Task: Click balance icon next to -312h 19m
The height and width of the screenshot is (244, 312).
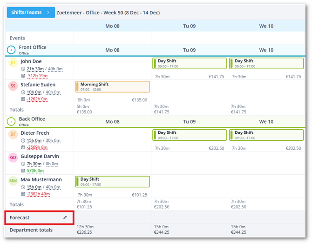Action: click(23, 76)
